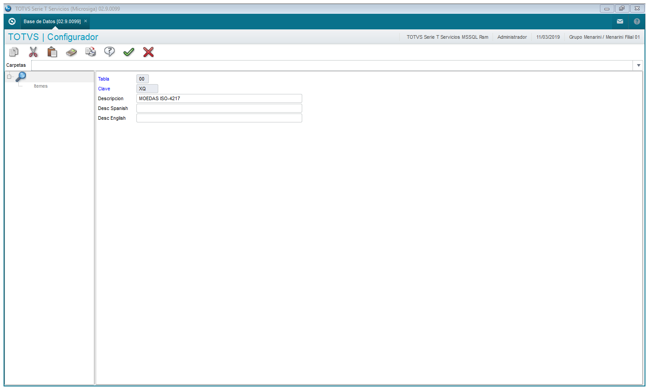This screenshot has height=390, width=649.
Task: Click inside the Carpetas combo box
Action: pos(332,65)
